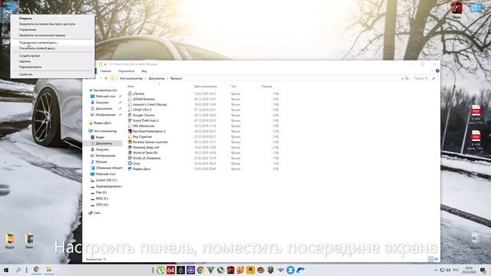Viewport: 491px width, 276px height.
Task: Sort by the Имя column header
Action: point(131,87)
